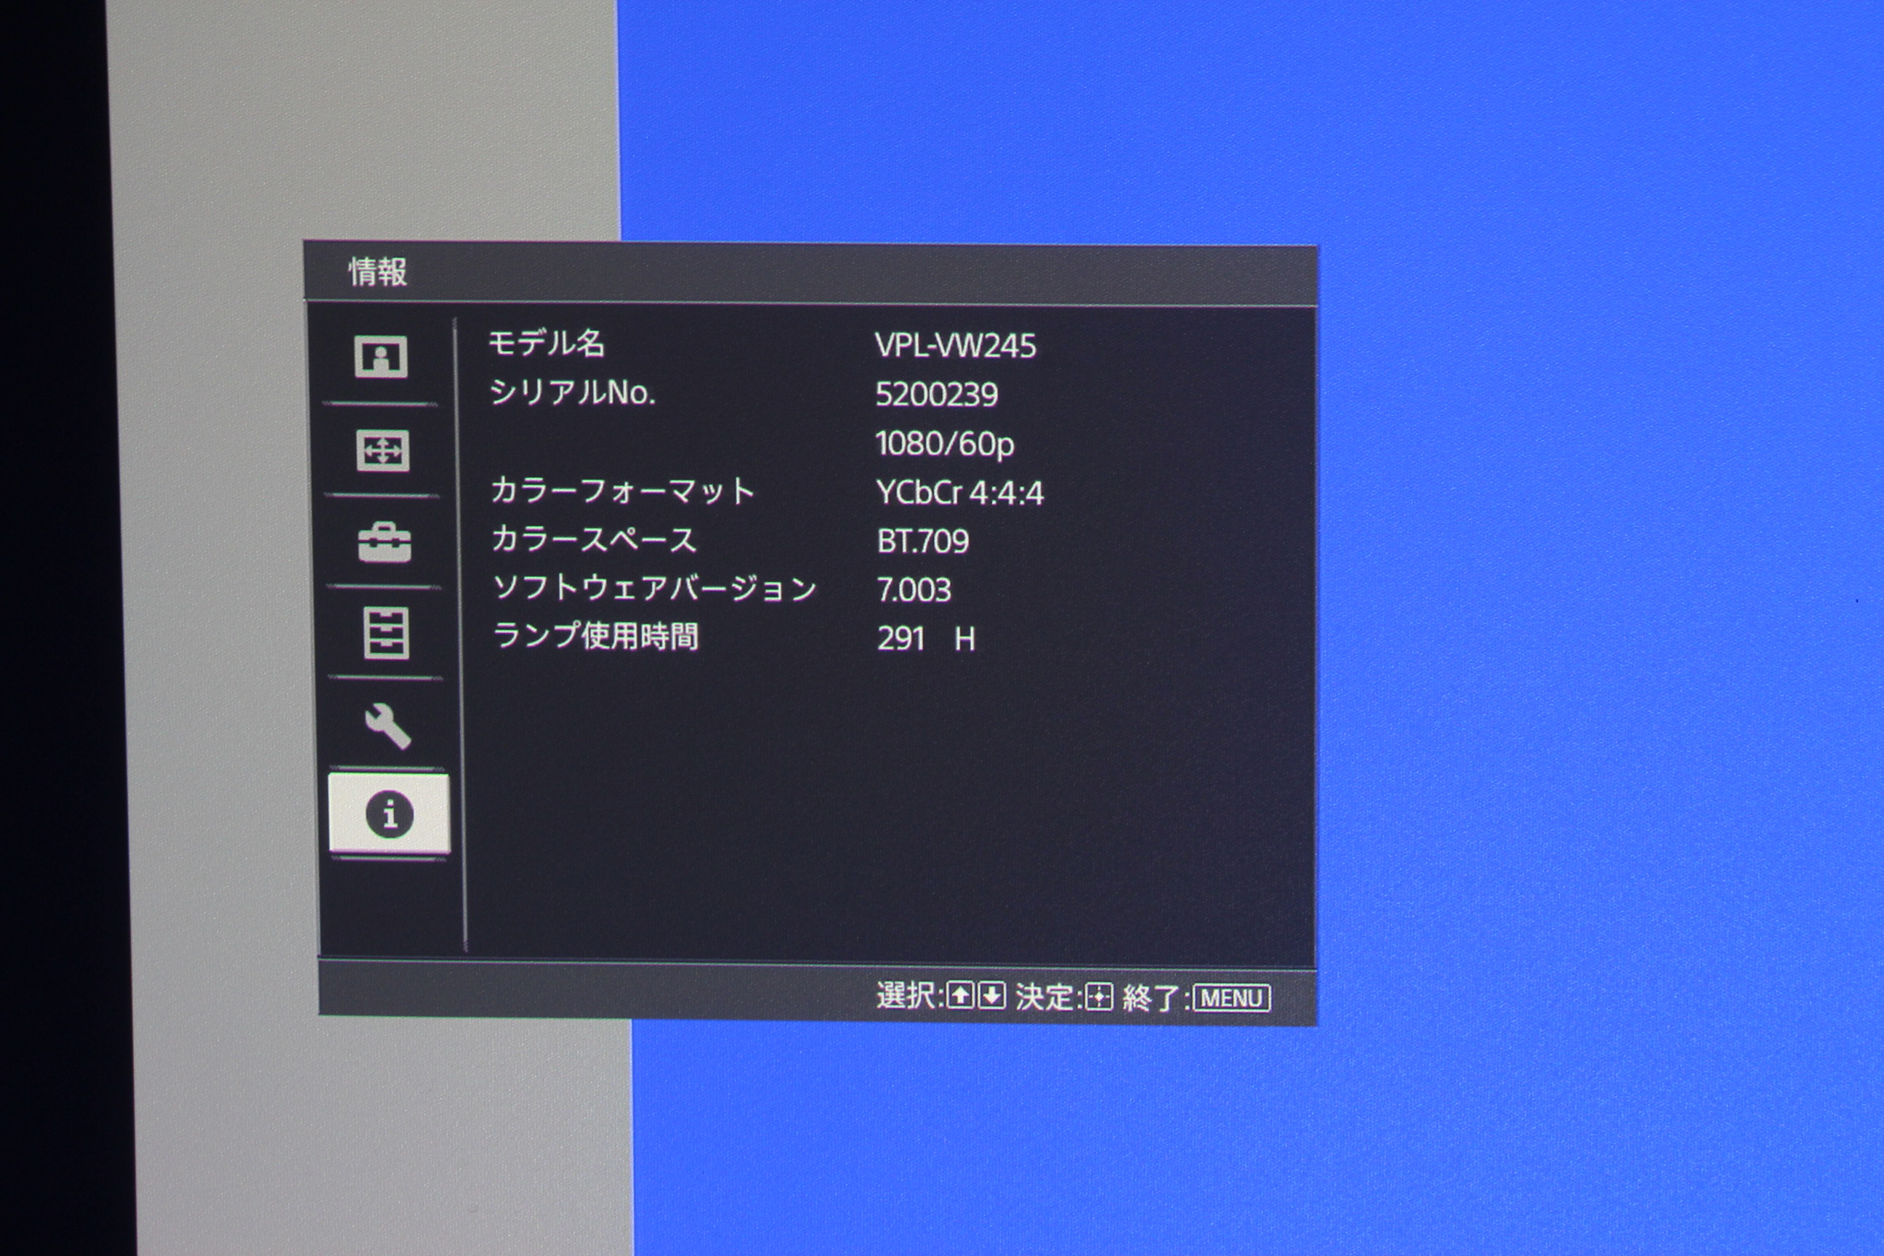Click the VPL-VW245 model value
The height and width of the screenshot is (1256, 1884).
click(955, 346)
